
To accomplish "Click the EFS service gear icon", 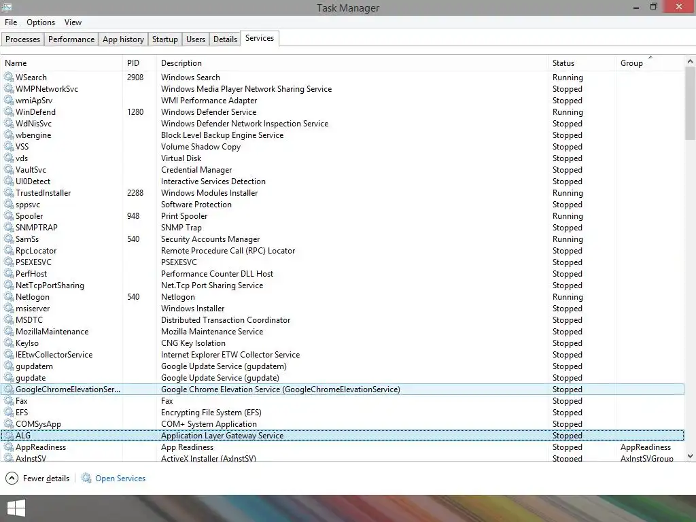I will [8, 413].
